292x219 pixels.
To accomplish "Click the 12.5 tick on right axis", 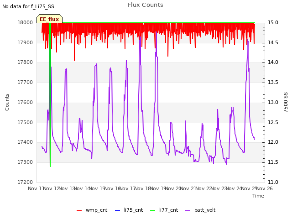I will coord(273,122).
